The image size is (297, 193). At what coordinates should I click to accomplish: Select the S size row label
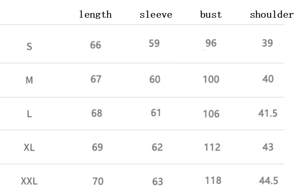point(29,47)
